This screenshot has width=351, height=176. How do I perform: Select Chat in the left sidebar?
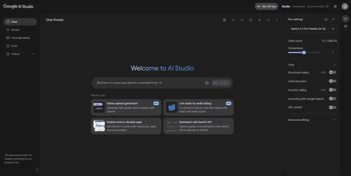click(20, 22)
